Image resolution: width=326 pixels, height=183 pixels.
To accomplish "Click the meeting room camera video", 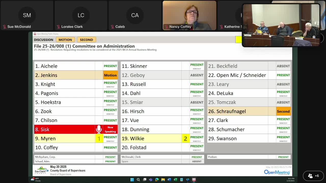I will (281, 25).
